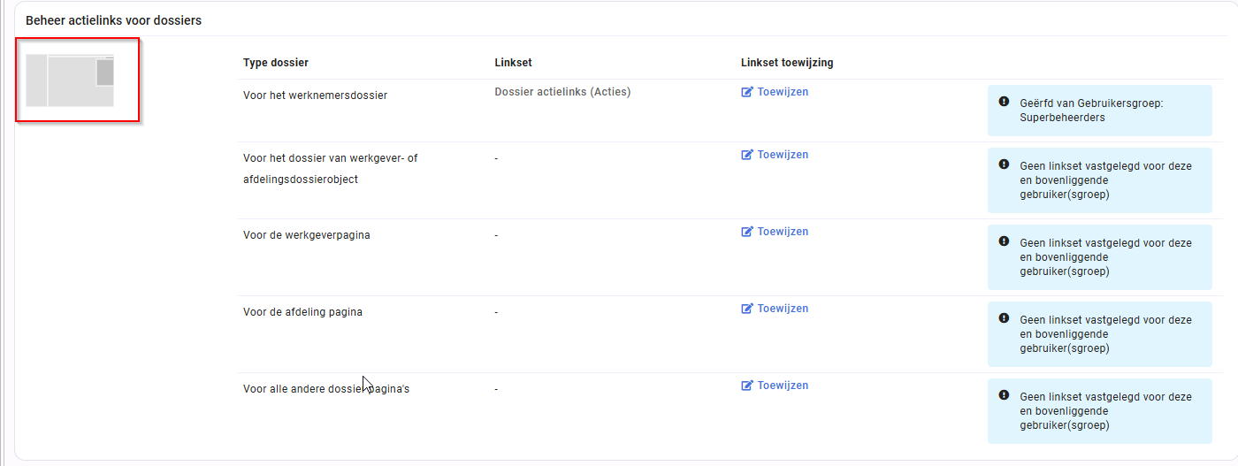Click the edit icon in the werkgeverpagina row
Viewport: 1238px width, 466px height.
click(747, 232)
